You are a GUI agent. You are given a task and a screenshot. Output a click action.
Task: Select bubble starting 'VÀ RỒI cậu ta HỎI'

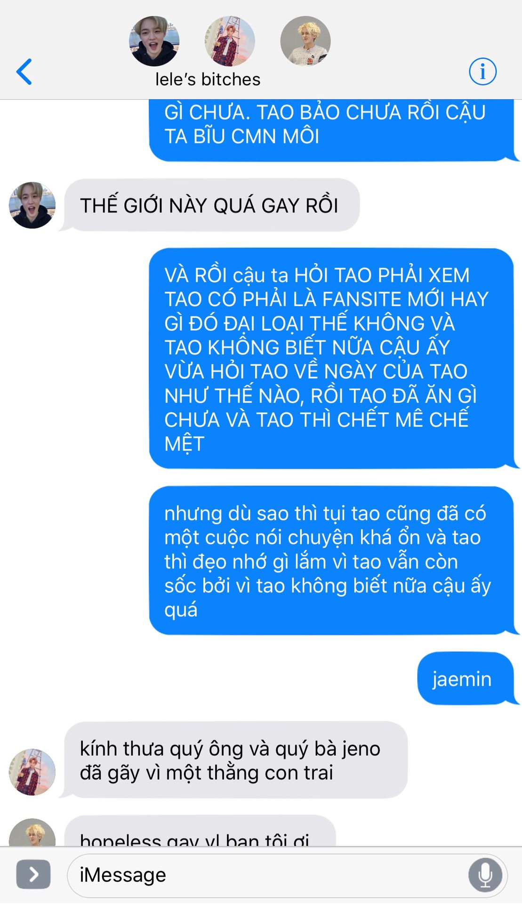pos(331,358)
